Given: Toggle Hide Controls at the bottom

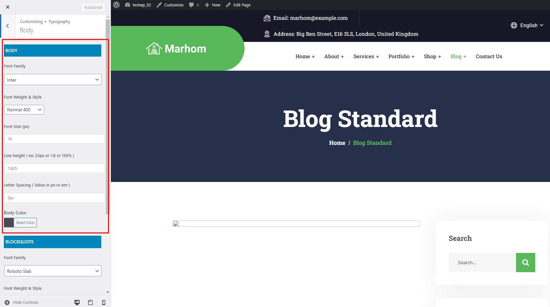Looking at the screenshot, I should 21,302.
